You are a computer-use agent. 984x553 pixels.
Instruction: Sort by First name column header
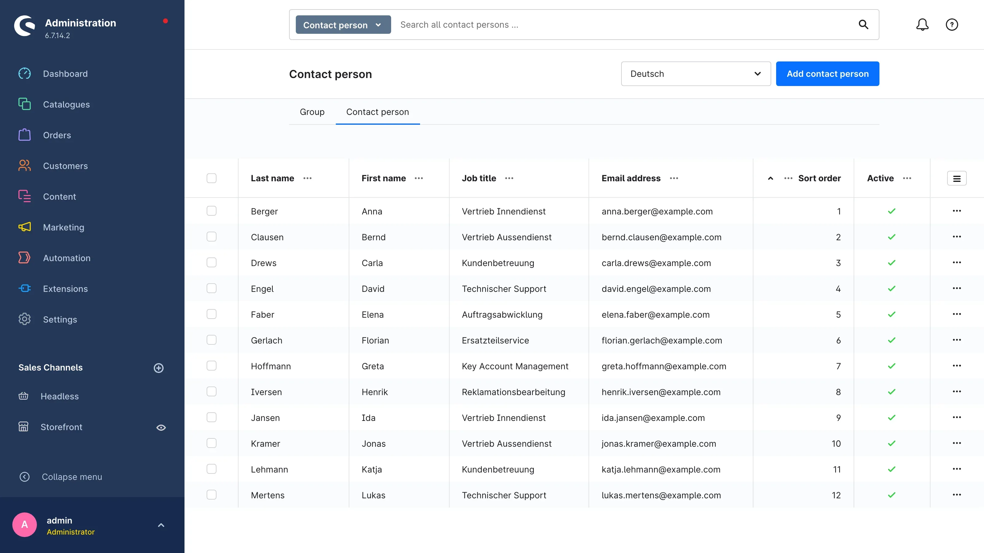pyautogui.click(x=383, y=178)
